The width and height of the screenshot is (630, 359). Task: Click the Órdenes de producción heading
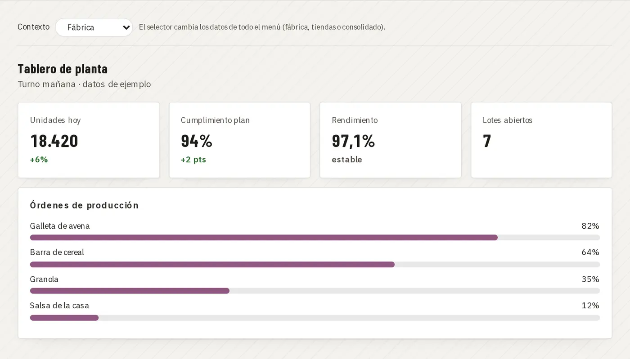84,205
